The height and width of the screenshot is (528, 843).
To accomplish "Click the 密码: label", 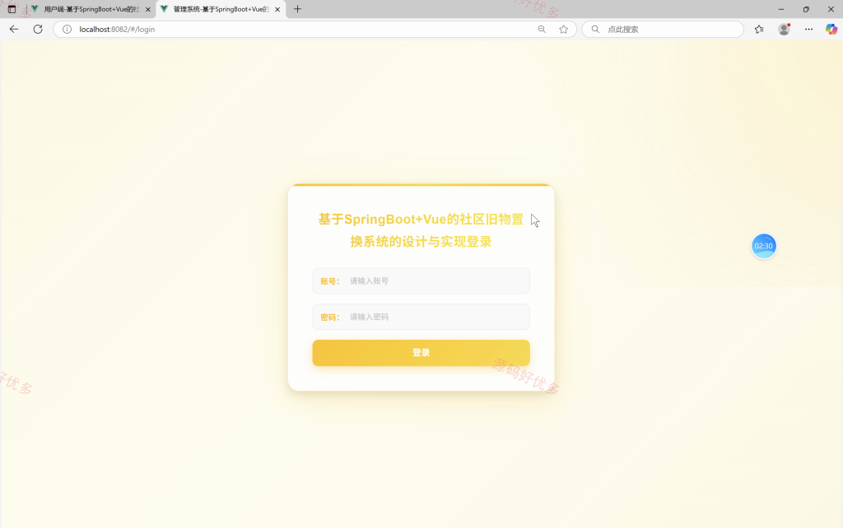I will pyautogui.click(x=330, y=317).
